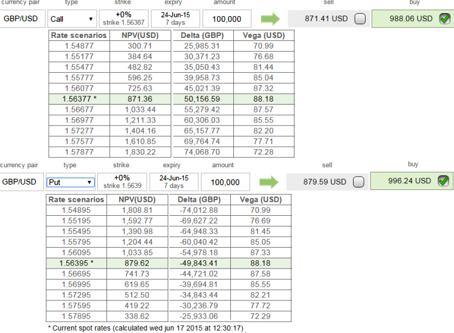Click rate scenario 1.56995
Image resolution: width=454 pixels, height=333 pixels.
[76, 284]
